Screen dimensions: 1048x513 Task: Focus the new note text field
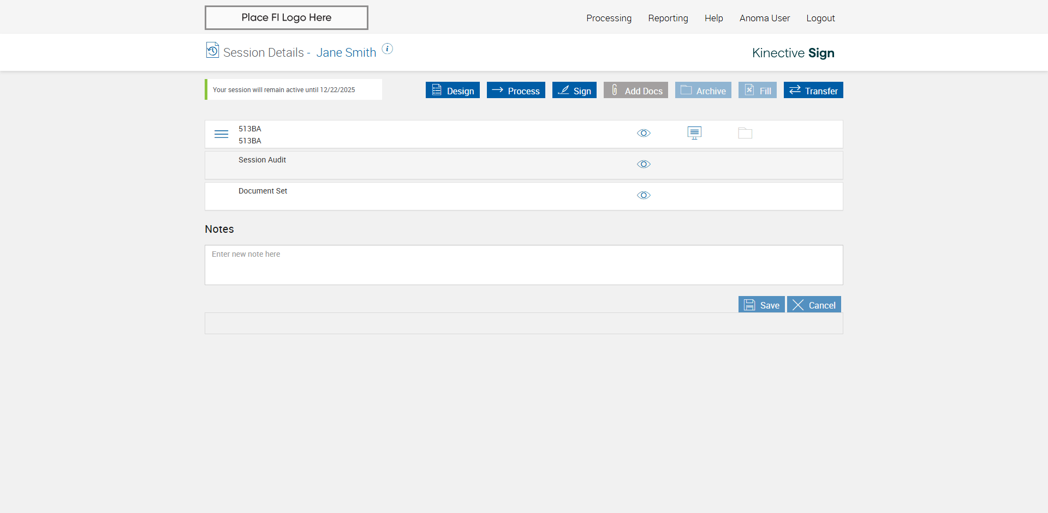pyautogui.click(x=524, y=265)
